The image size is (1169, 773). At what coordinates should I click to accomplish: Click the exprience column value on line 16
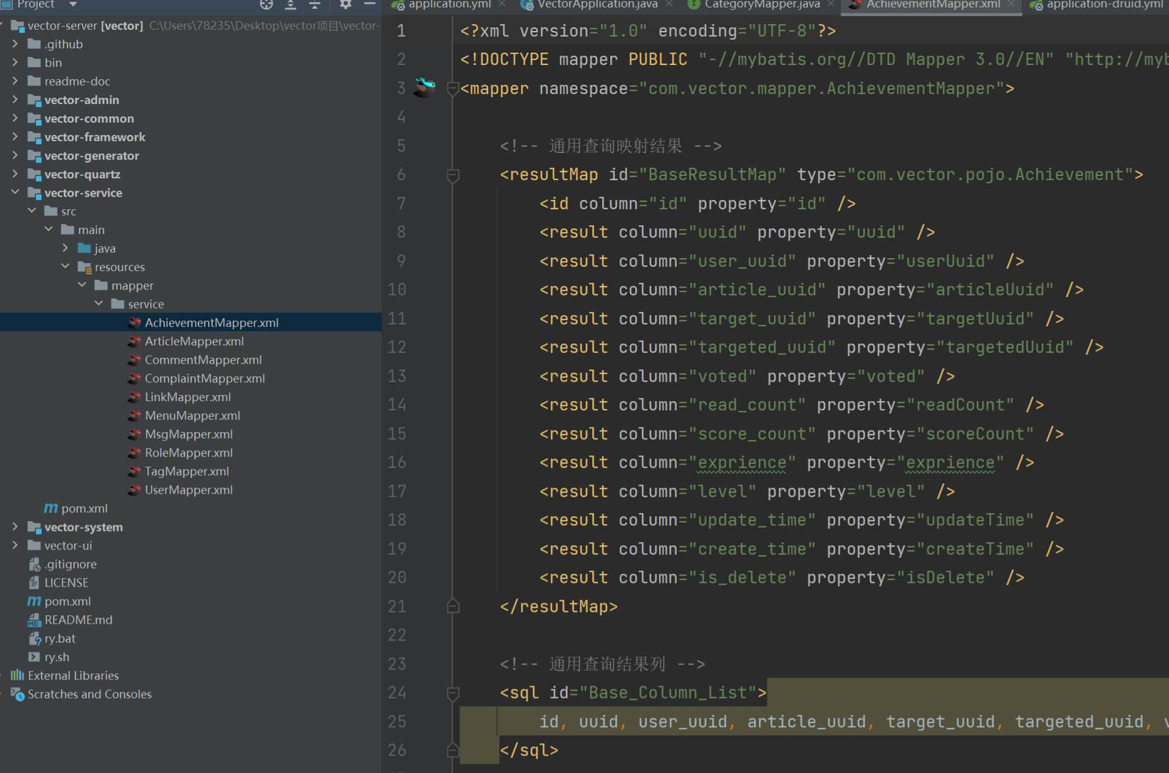(x=742, y=462)
